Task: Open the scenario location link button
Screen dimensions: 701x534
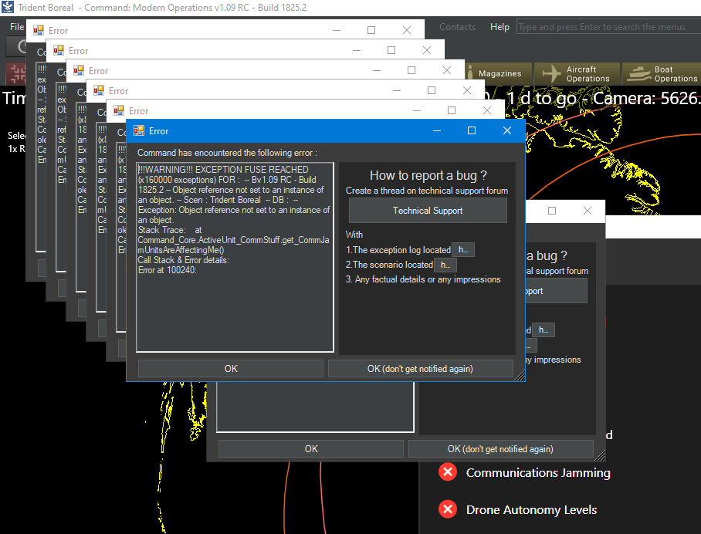Action: pyautogui.click(x=445, y=265)
